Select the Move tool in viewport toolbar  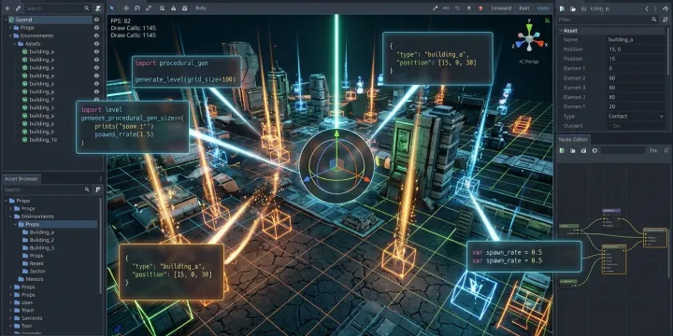click(x=126, y=8)
